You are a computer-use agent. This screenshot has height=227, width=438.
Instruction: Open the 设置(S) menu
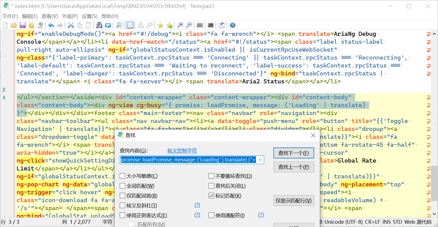click(x=89, y=16)
